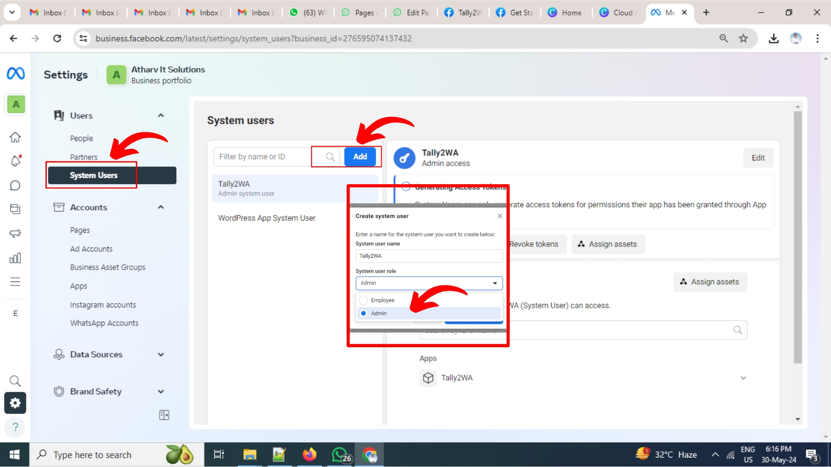Open Partners under Users

pos(84,157)
